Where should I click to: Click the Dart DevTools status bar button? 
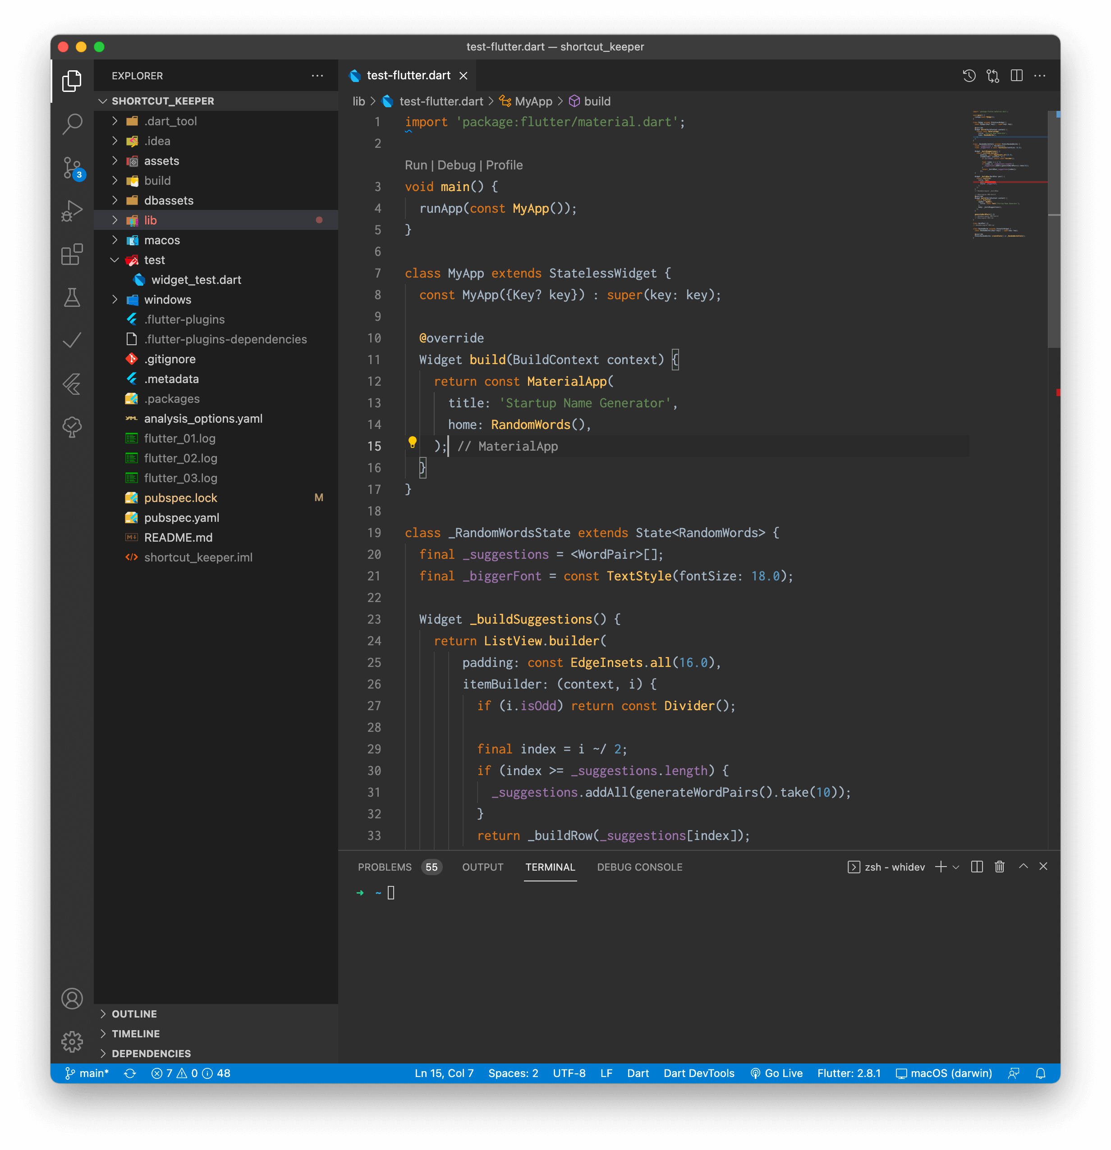tap(699, 1073)
